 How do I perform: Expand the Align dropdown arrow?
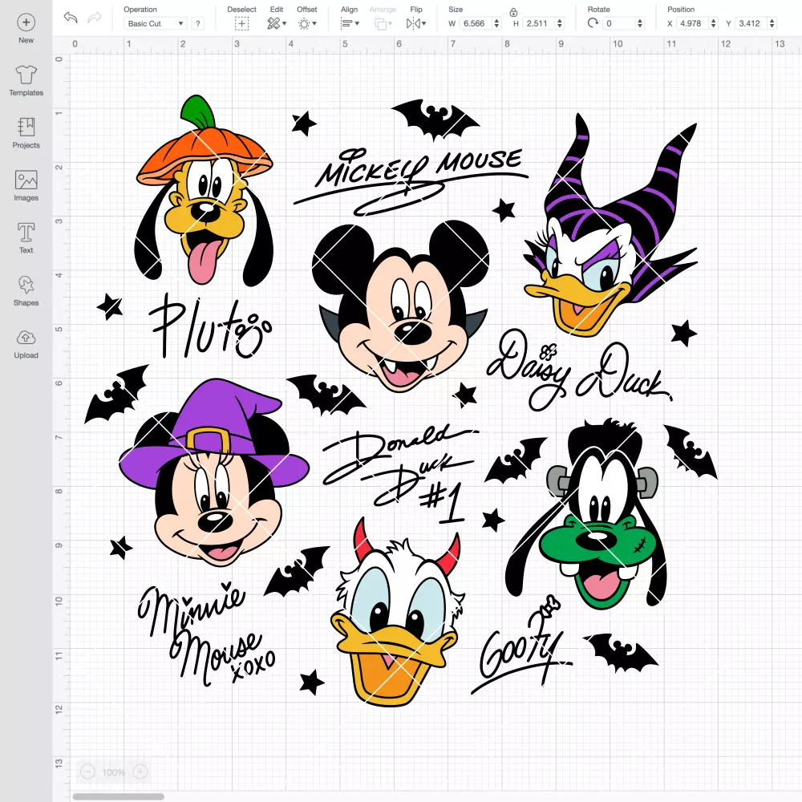point(357,23)
